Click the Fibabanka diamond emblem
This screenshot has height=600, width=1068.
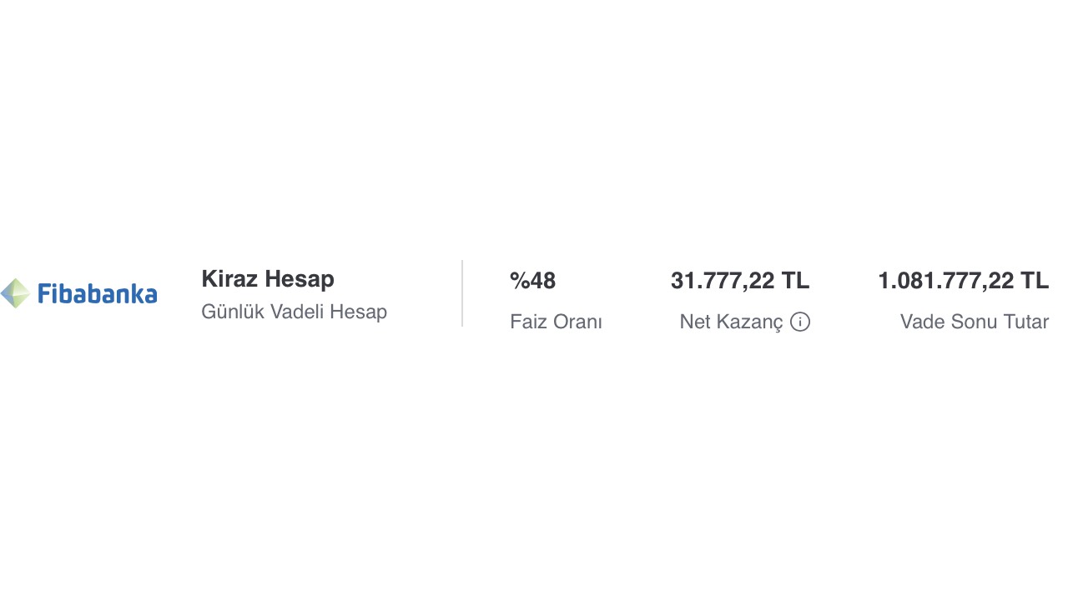point(15,293)
